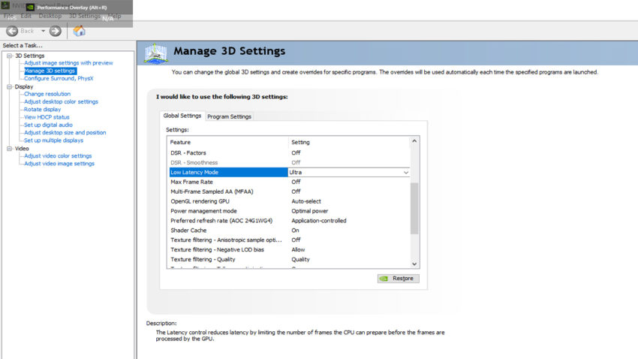
Task: Switch to Program Settings tab
Action: pos(229,116)
